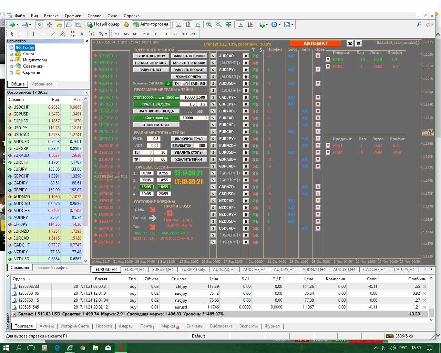Switch timeframe to D1
441x353 pixels.
point(175,34)
